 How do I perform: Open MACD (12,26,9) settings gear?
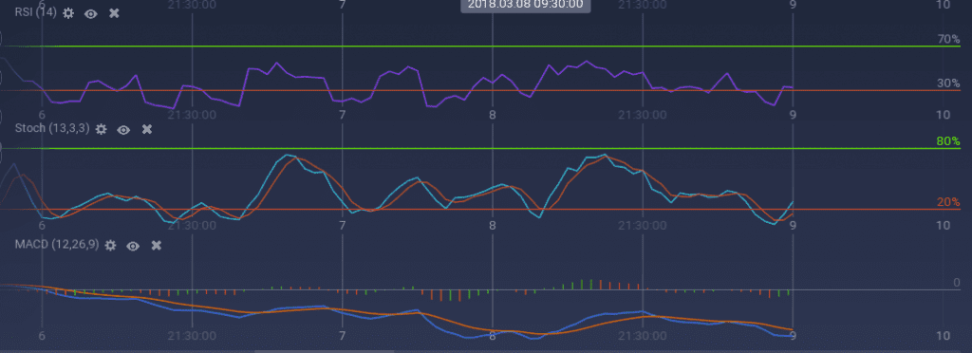pos(110,245)
